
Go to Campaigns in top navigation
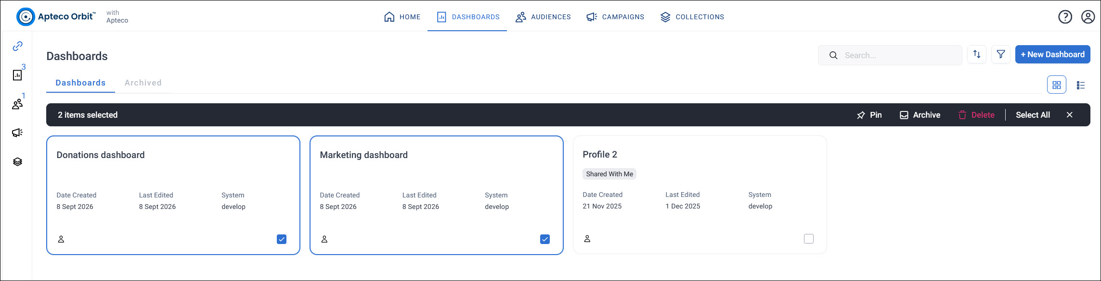pos(615,17)
